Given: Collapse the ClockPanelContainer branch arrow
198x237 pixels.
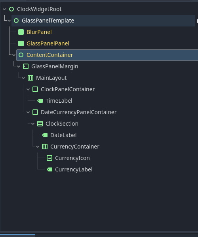Looking at the screenshot, I should pos(28,89).
